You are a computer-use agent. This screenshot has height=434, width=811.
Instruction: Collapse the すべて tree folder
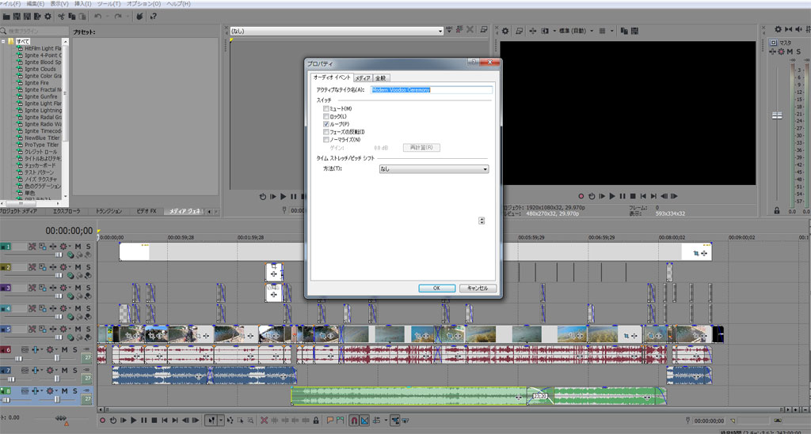point(4,41)
